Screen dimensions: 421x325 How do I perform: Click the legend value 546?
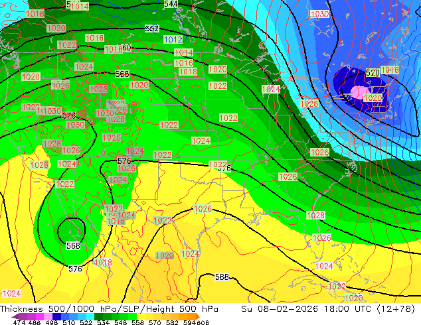tap(120, 322)
